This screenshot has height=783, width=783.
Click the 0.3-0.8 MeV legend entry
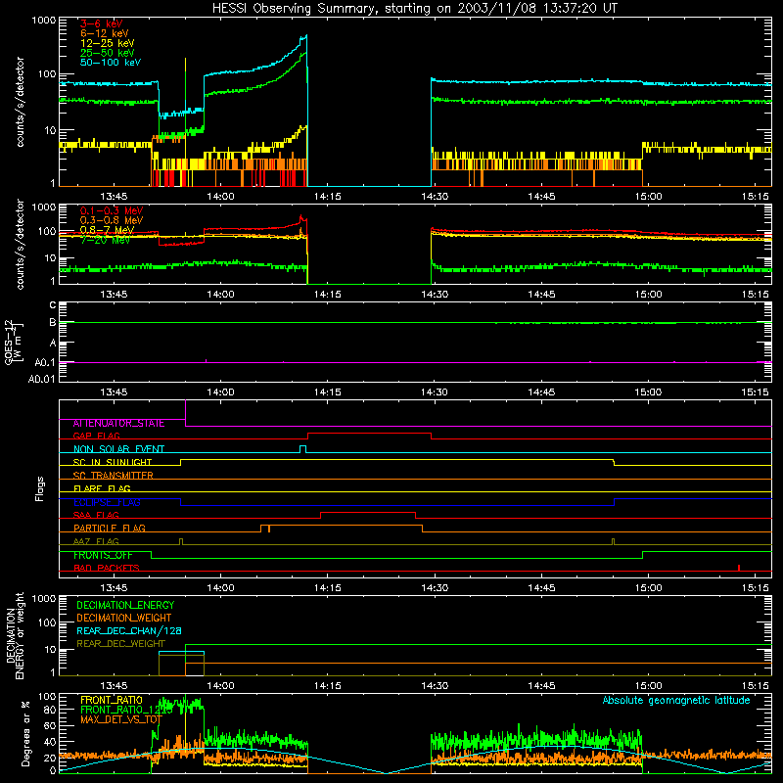point(112,220)
